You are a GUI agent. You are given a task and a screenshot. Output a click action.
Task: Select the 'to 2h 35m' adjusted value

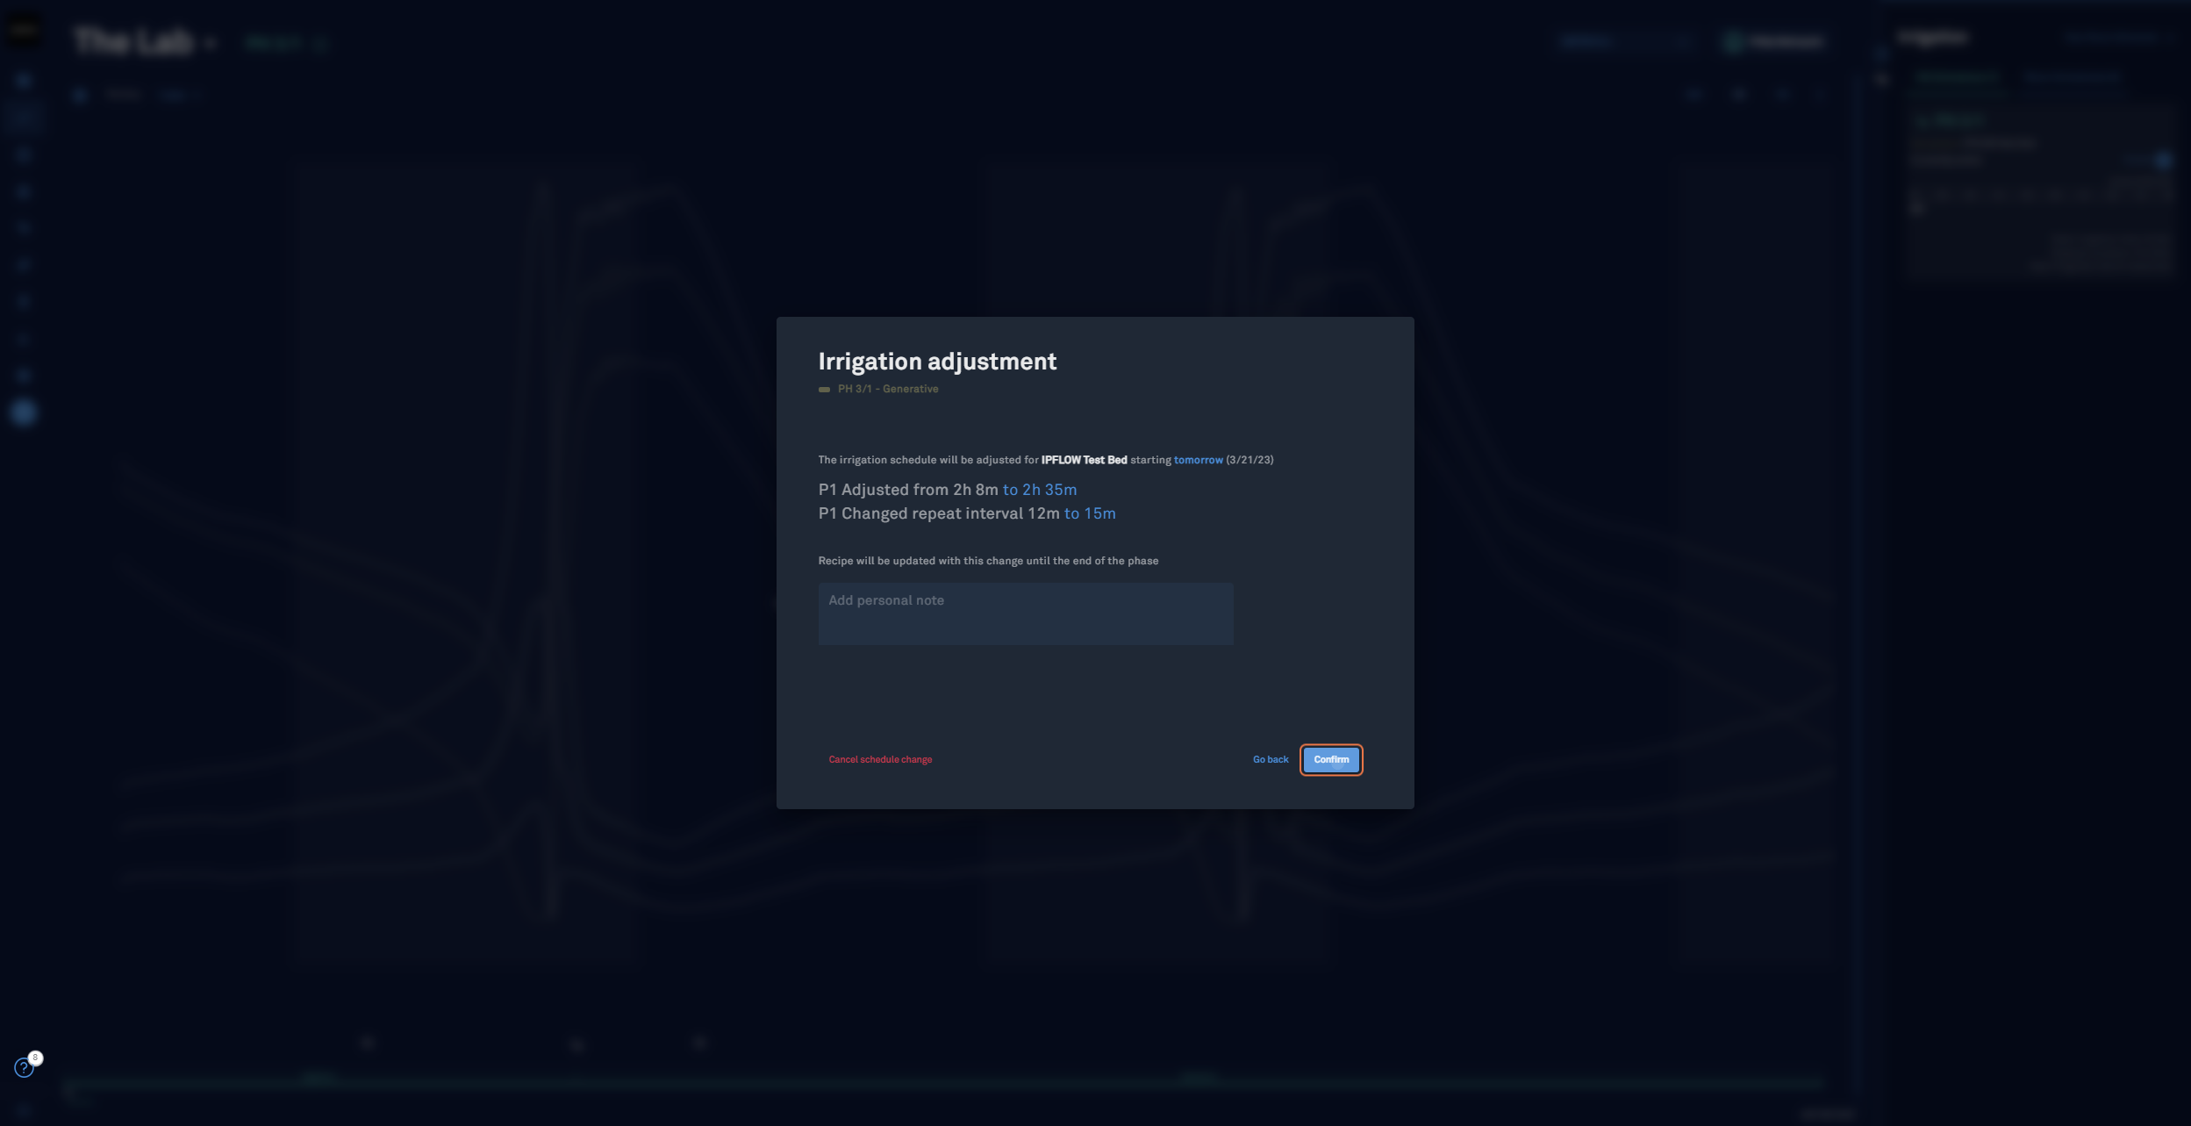[1040, 490]
